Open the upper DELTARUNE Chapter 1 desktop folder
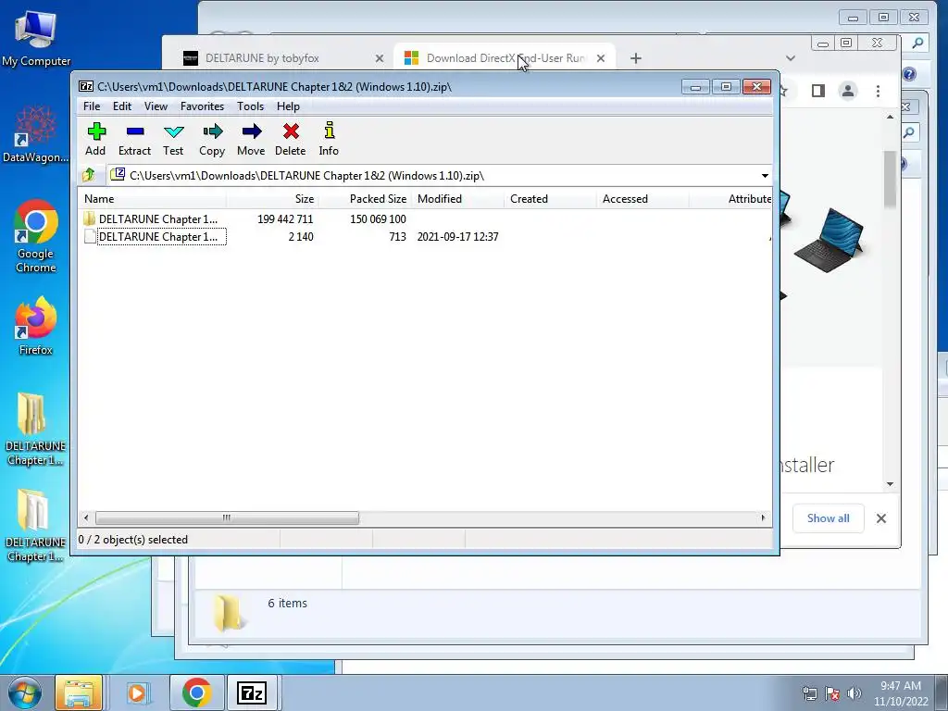 35,430
